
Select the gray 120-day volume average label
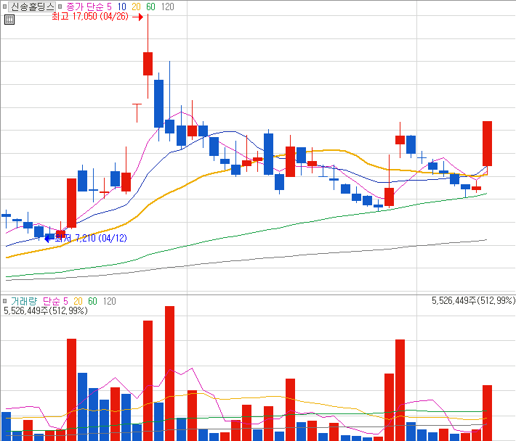click(x=109, y=301)
